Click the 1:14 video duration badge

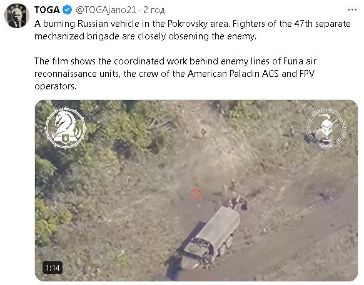coord(53,268)
